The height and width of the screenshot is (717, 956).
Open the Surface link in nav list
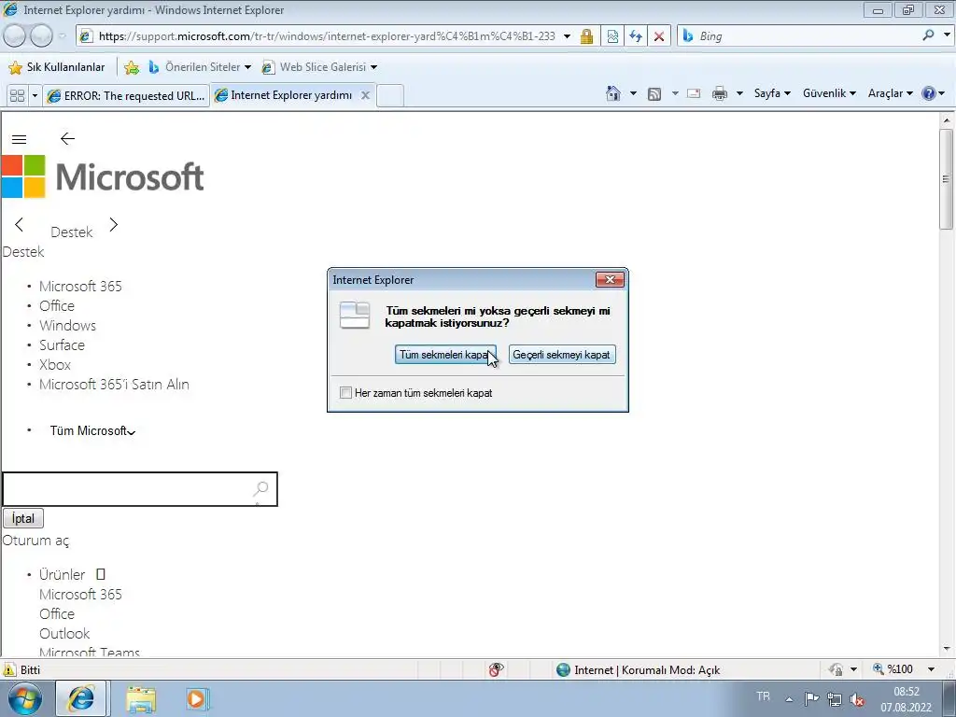coord(63,345)
